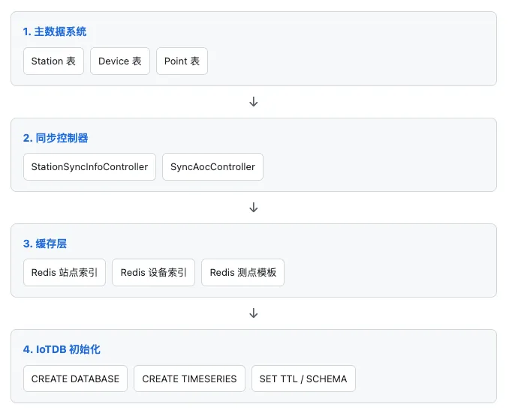Image resolution: width=509 pixels, height=413 pixels.
Task: Click the 2. 同步控制器 heading
Action: pyautogui.click(x=56, y=138)
